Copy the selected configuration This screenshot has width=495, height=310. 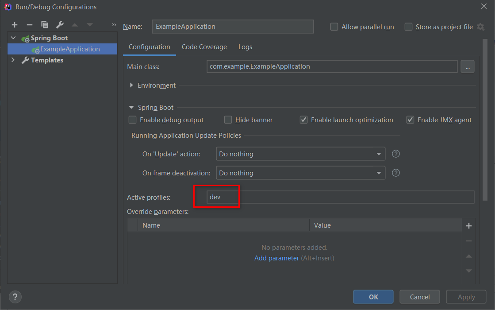[x=45, y=24]
